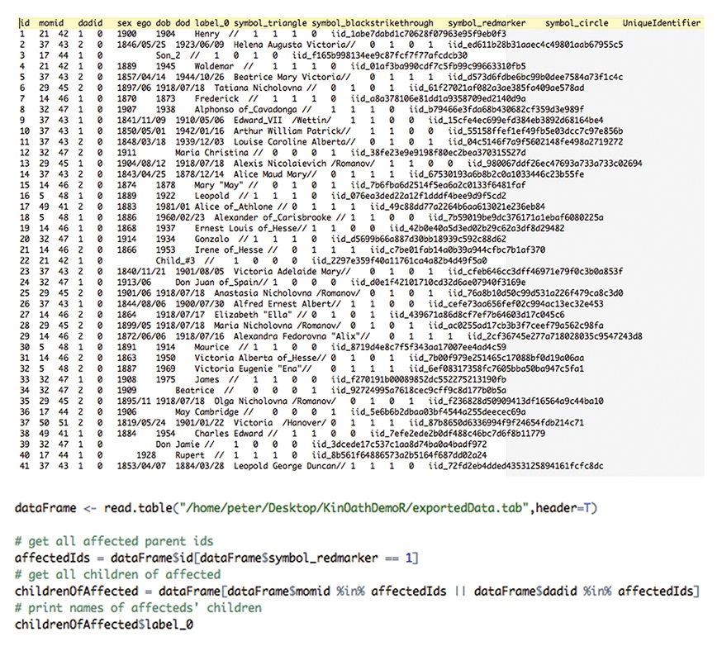Click the name 'Tatiana Nicholovna'

click(258, 88)
